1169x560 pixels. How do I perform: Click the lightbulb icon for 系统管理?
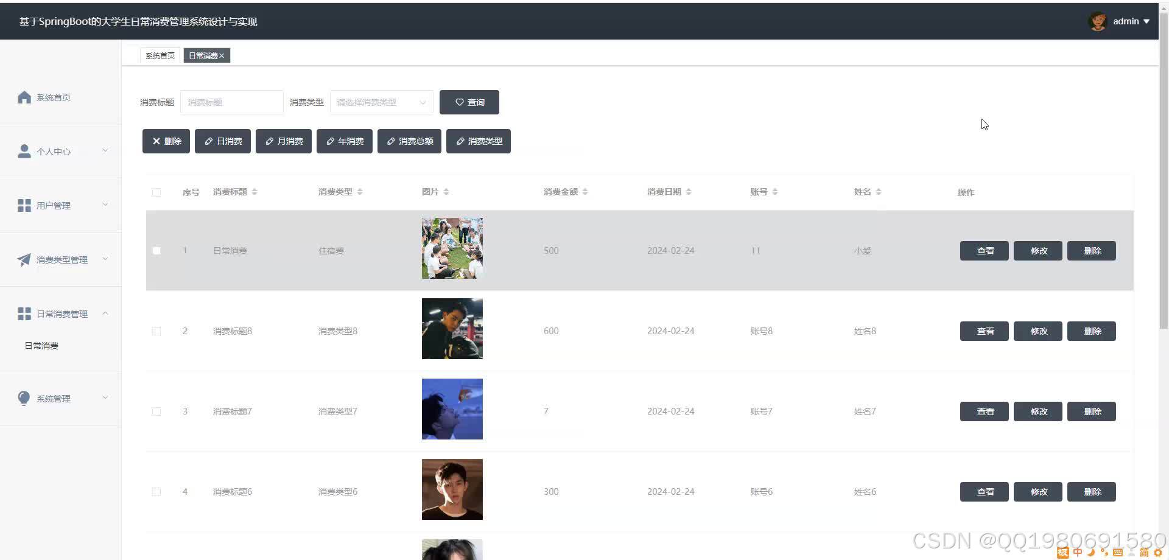pyautogui.click(x=24, y=399)
